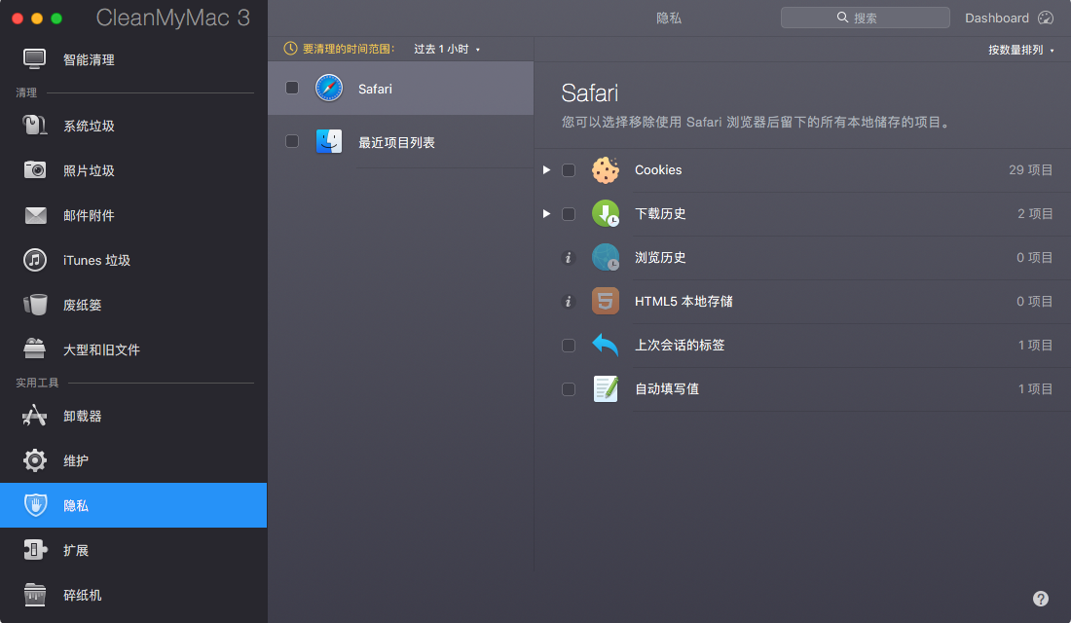Open Large & Old Files box icon
1071x623 pixels.
coord(35,349)
